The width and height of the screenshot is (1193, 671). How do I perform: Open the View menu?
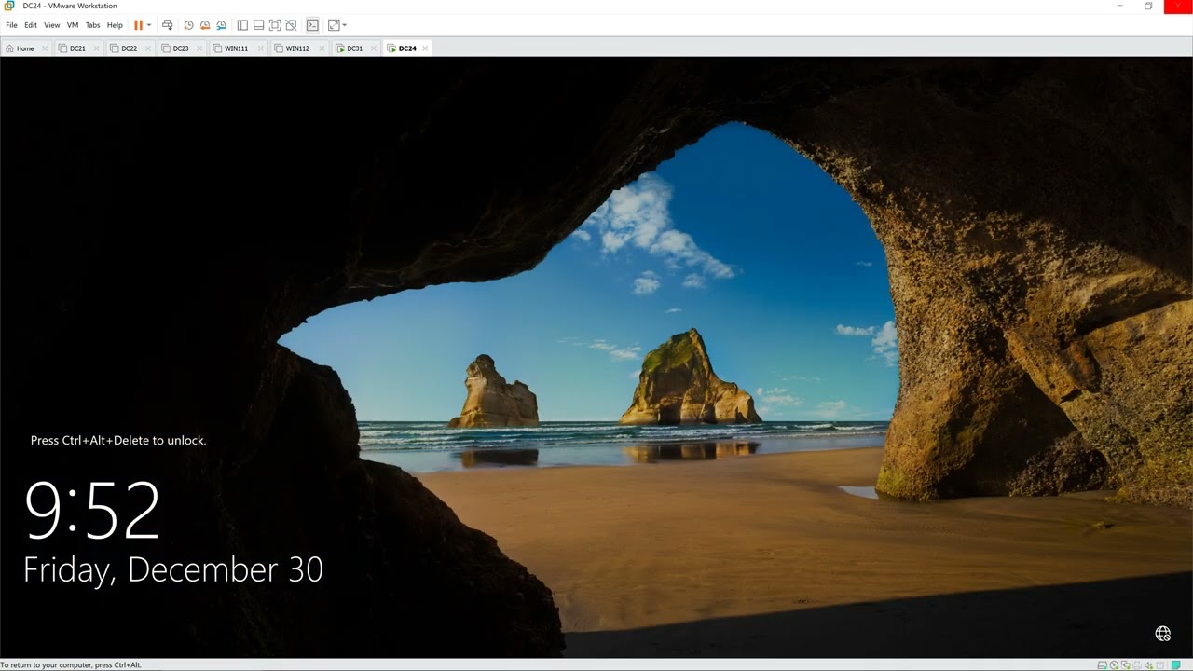pyautogui.click(x=52, y=25)
